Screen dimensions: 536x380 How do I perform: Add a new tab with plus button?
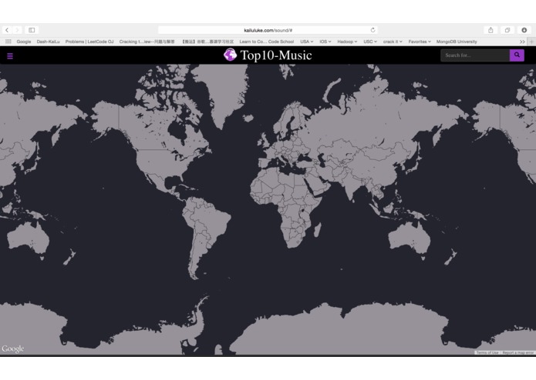pos(531,42)
